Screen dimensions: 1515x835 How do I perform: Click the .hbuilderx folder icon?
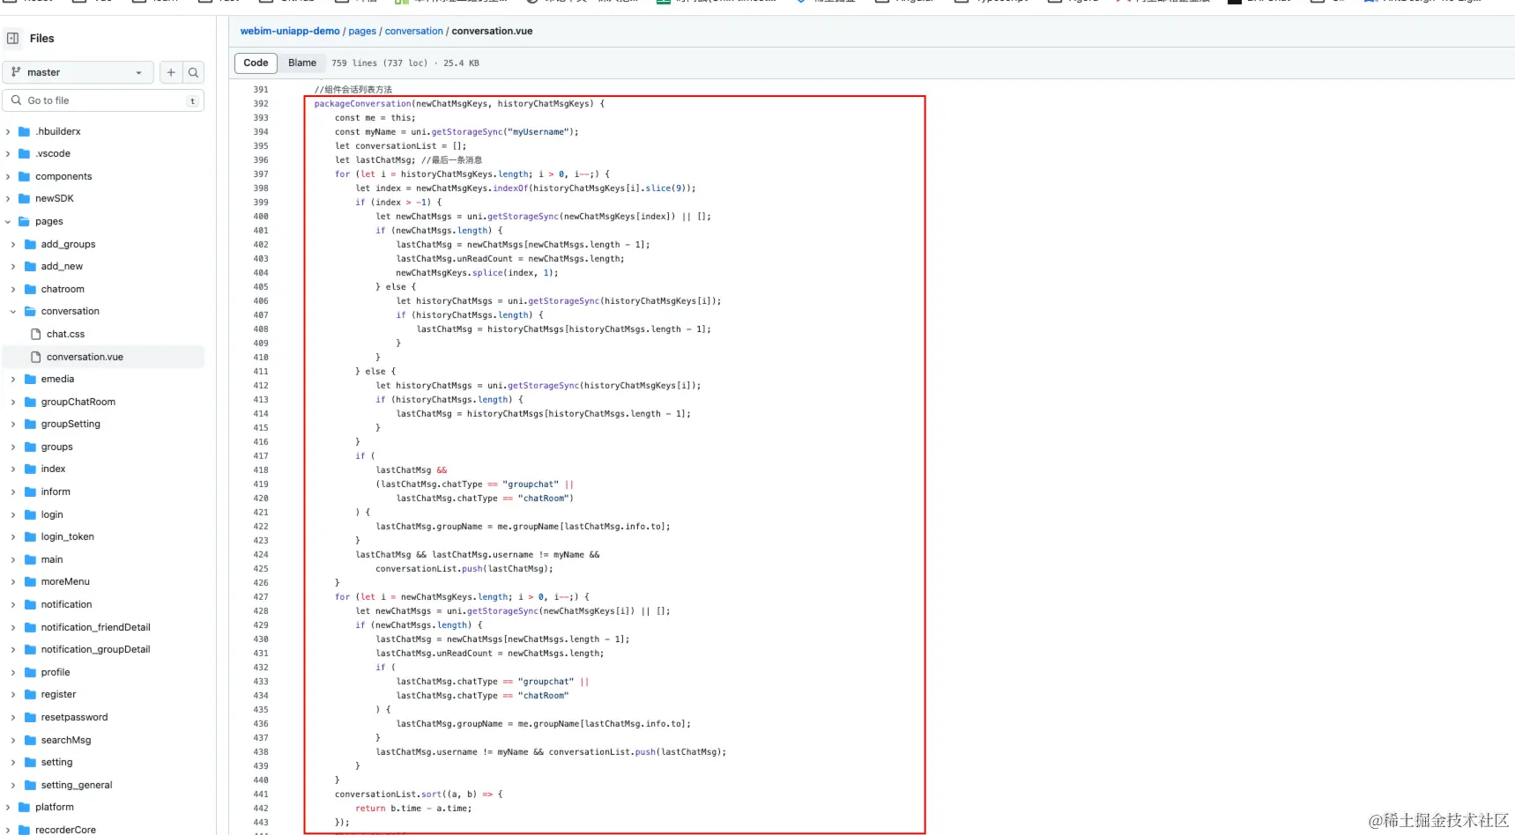tap(25, 131)
